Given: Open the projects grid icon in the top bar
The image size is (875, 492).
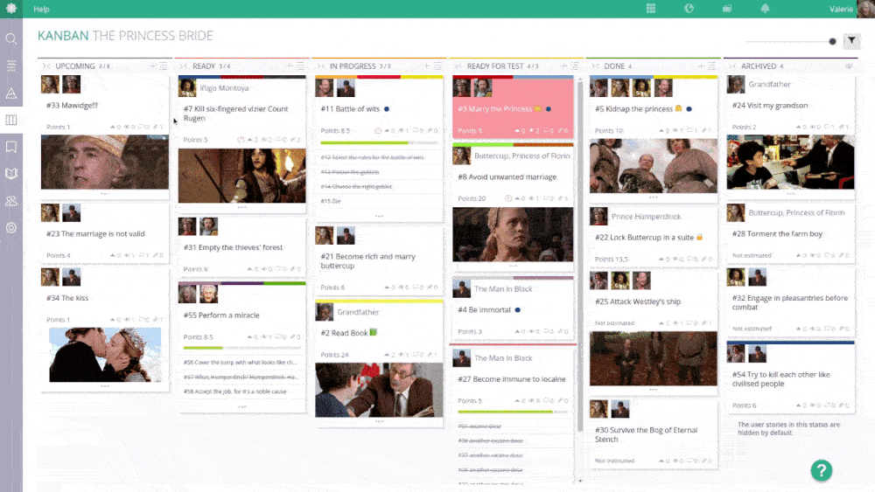Looking at the screenshot, I should click(651, 9).
